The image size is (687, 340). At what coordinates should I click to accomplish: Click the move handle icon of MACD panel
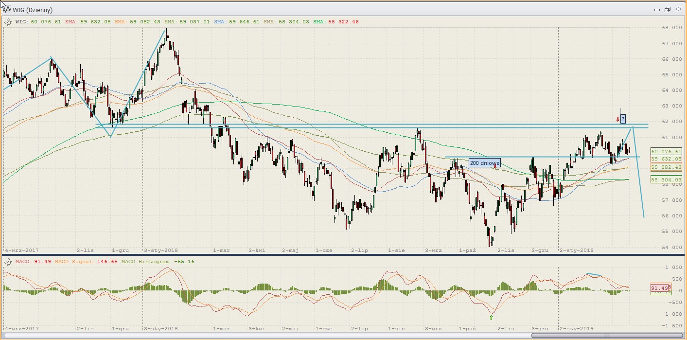[x=8, y=262]
